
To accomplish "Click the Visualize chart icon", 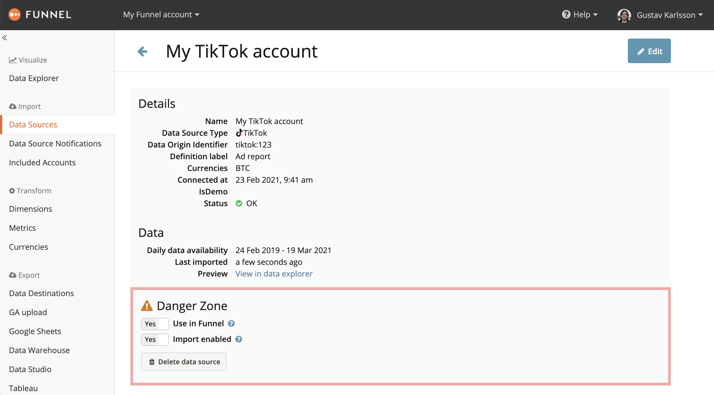I will 13,60.
